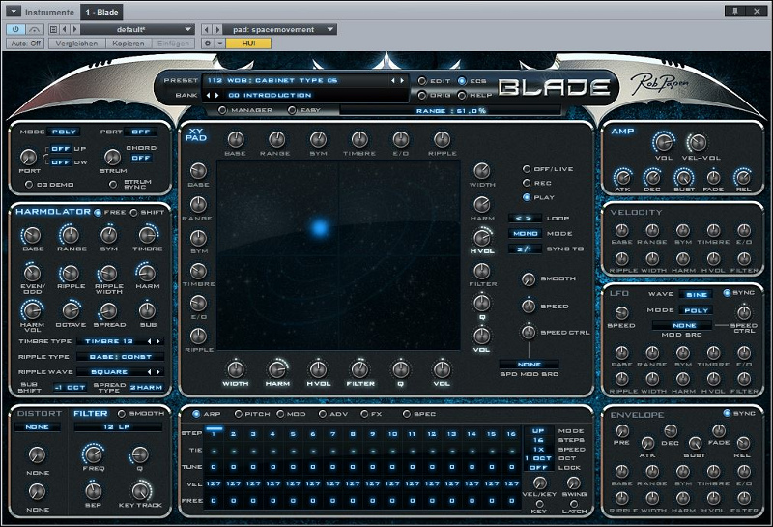
Task: Select the PITCH tab
Action: click(239, 414)
